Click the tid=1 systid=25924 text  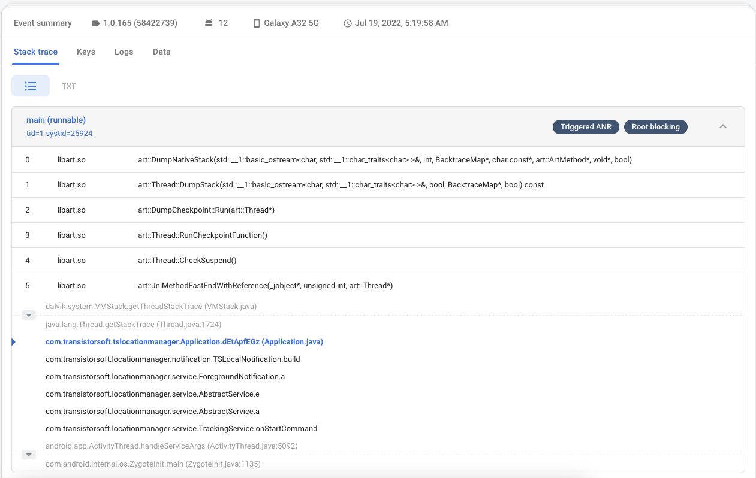click(59, 134)
